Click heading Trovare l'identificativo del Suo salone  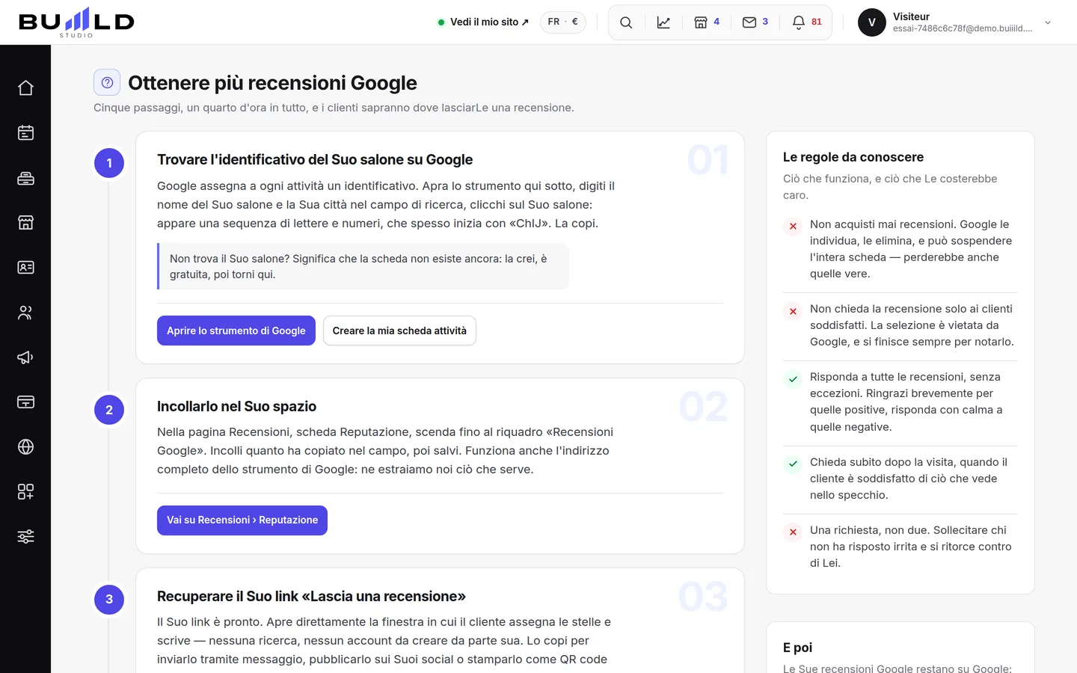(315, 159)
